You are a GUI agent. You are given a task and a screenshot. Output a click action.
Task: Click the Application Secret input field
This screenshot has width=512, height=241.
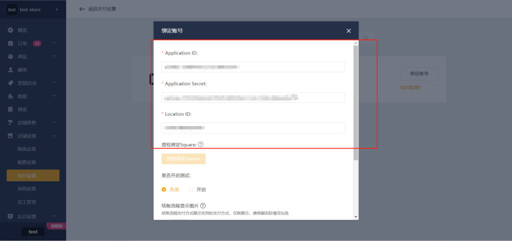pyautogui.click(x=253, y=97)
